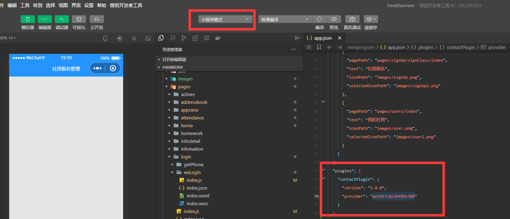510x219 pixels.
Task: Click the simulator device phone icon
Action: point(105,38)
